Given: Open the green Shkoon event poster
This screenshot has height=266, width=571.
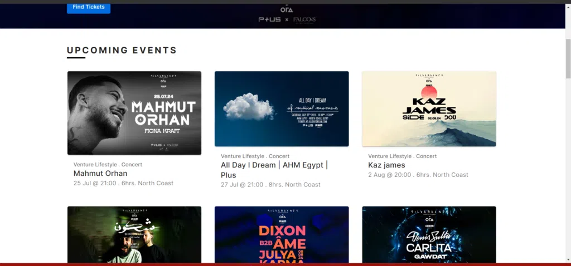Looking at the screenshot, I should (134, 234).
